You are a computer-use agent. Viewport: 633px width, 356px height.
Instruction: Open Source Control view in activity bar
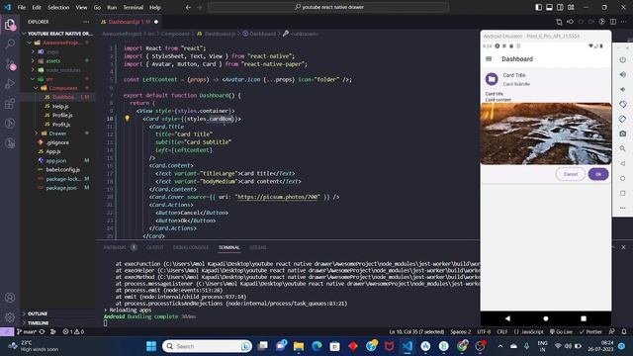pyautogui.click(x=10, y=63)
